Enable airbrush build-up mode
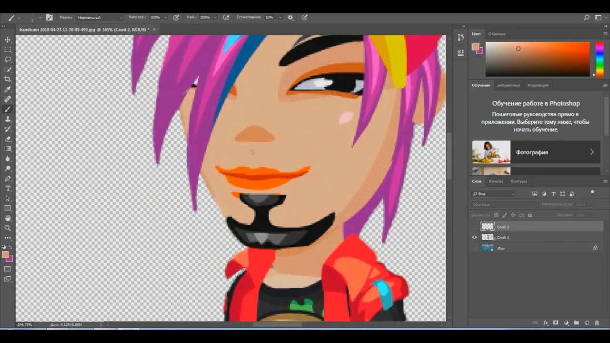610x343 pixels. tap(226, 17)
